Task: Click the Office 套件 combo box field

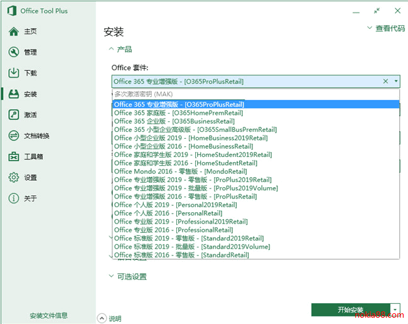Action: pos(255,82)
